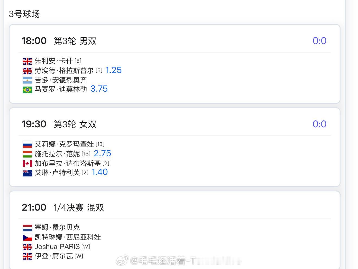Open player 劳埃德·格拉斯普尔
358x269 pixels.
pyautogui.click(x=64, y=71)
